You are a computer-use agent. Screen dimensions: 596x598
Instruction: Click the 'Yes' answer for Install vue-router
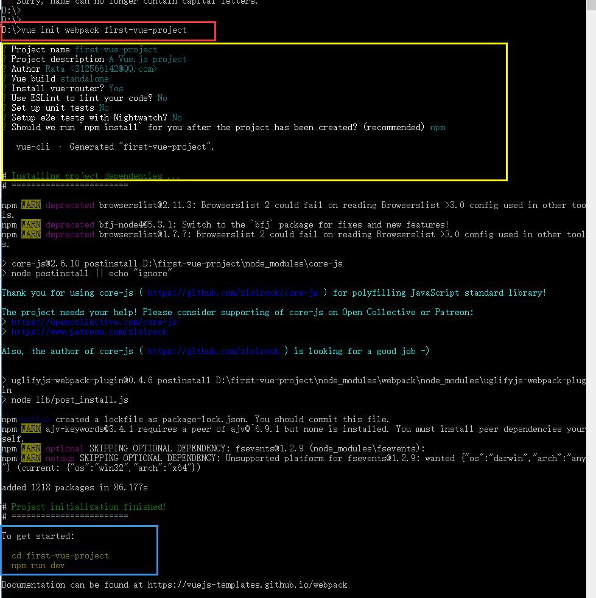click(x=115, y=88)
